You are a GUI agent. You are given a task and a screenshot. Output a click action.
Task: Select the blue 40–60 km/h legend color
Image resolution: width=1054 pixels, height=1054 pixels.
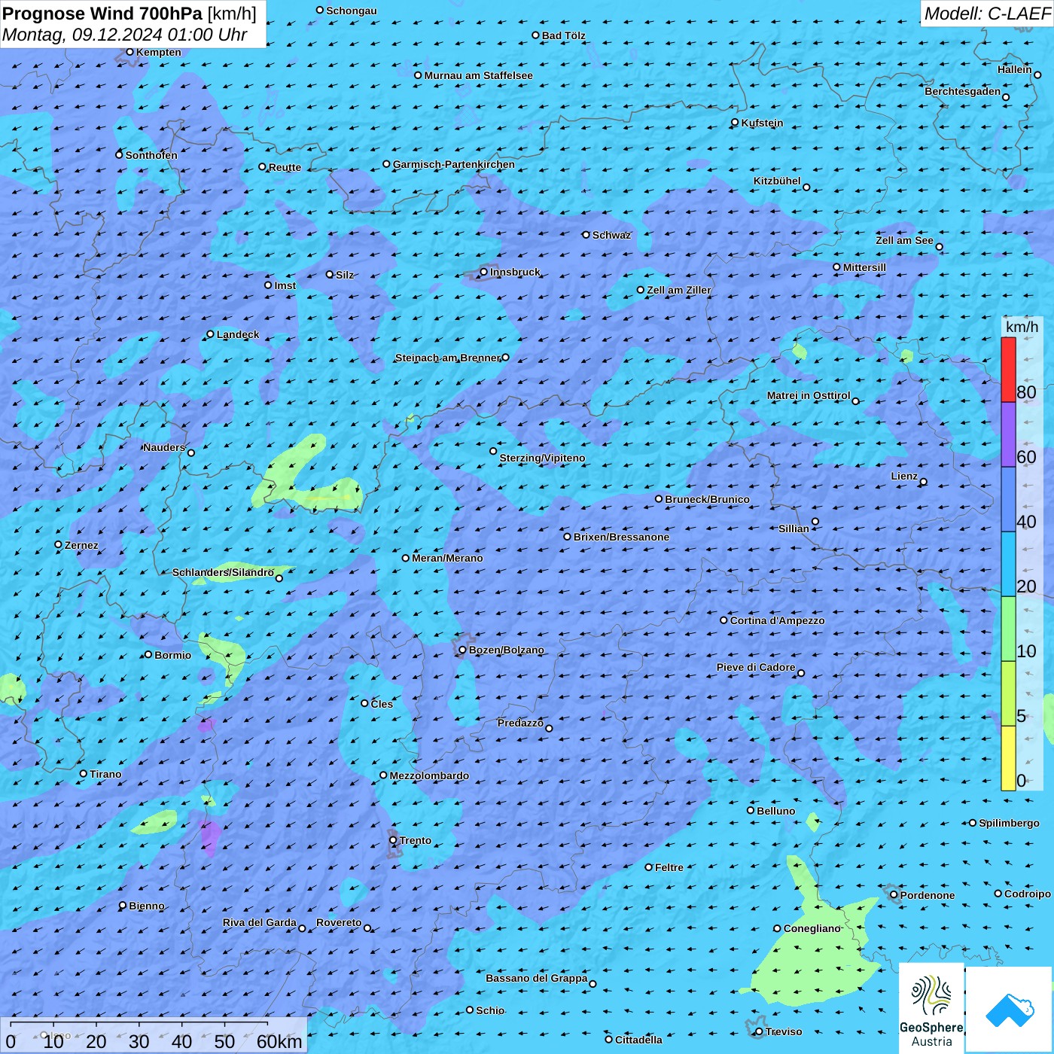point(1008,500)
